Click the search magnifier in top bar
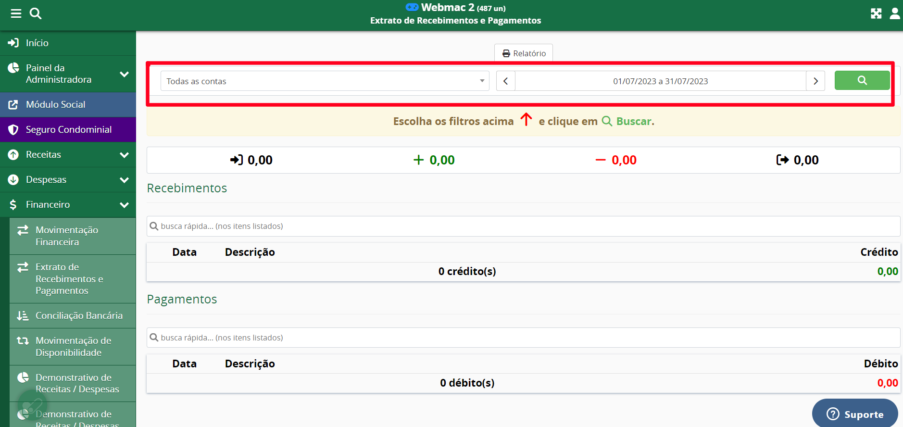903x427 pixels. (x=36, y=13)
